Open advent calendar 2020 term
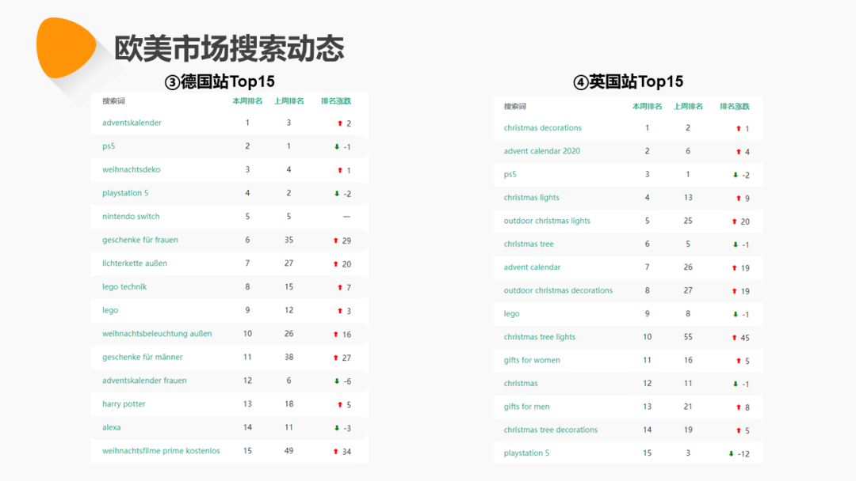 click(x=542, y=151)
